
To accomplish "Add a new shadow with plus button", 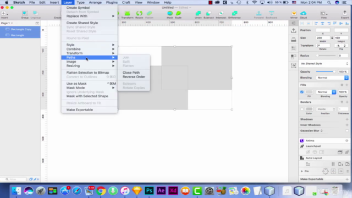I will click(347, 119).
